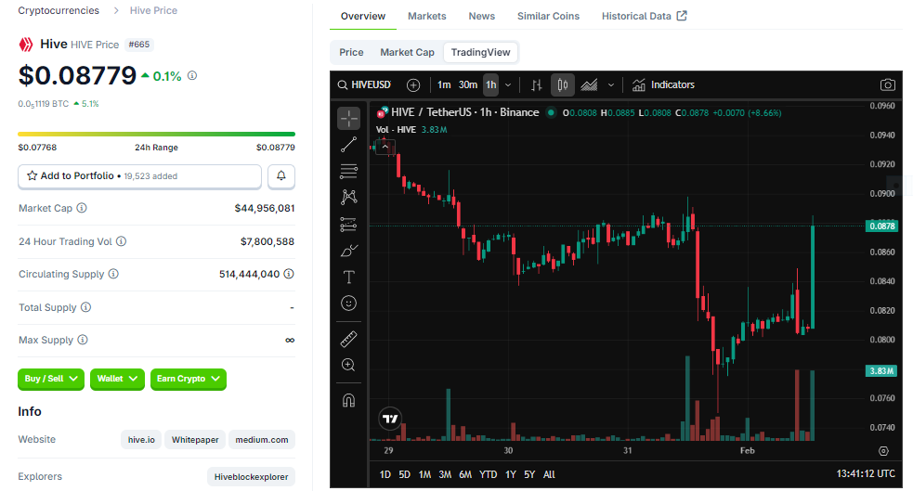The width and height of the screenshot is (913, 491).
Task: Open the emoji sticker tool
Action: 348,303
